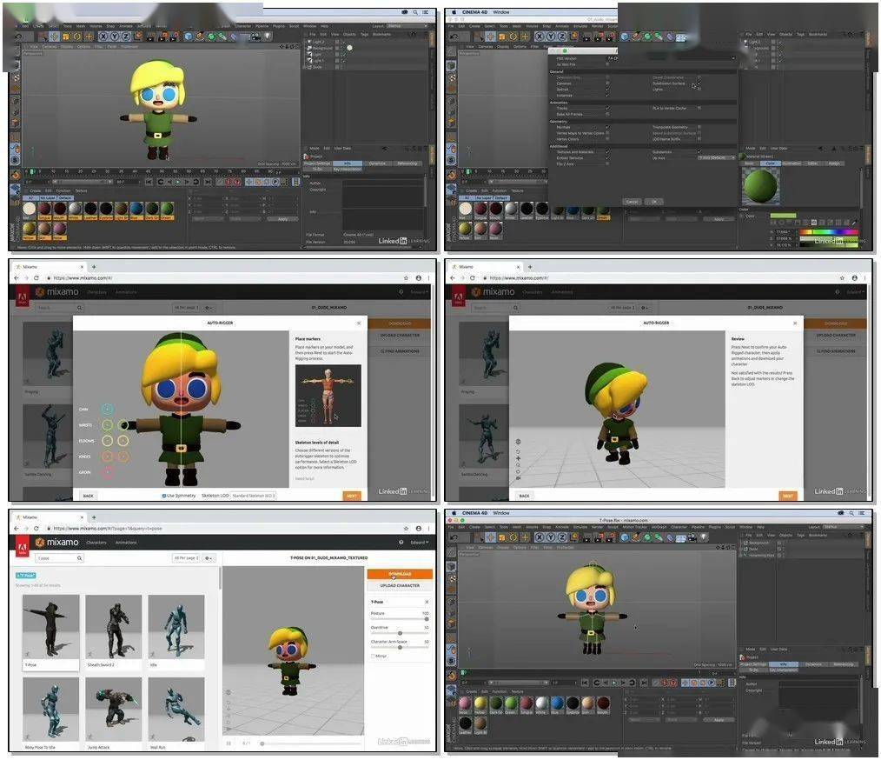Select Move tool in toolbar behind FBX export dialog
Image resolution: width=881 pixels, height=760 pixels.
[491, 37]
